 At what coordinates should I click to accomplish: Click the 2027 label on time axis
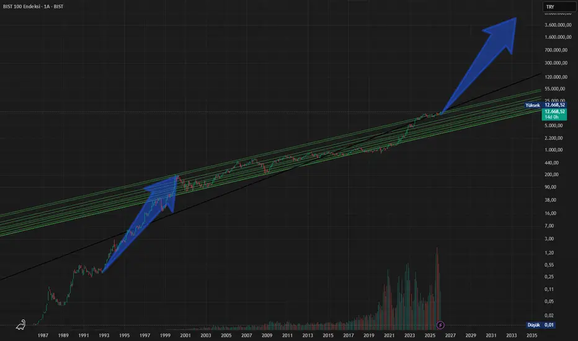coord(450,335)
